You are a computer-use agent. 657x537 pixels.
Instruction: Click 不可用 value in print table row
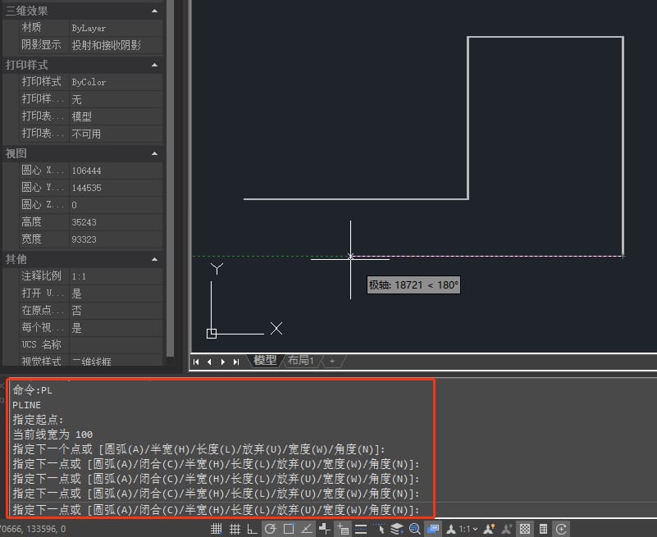coord(116,134)
